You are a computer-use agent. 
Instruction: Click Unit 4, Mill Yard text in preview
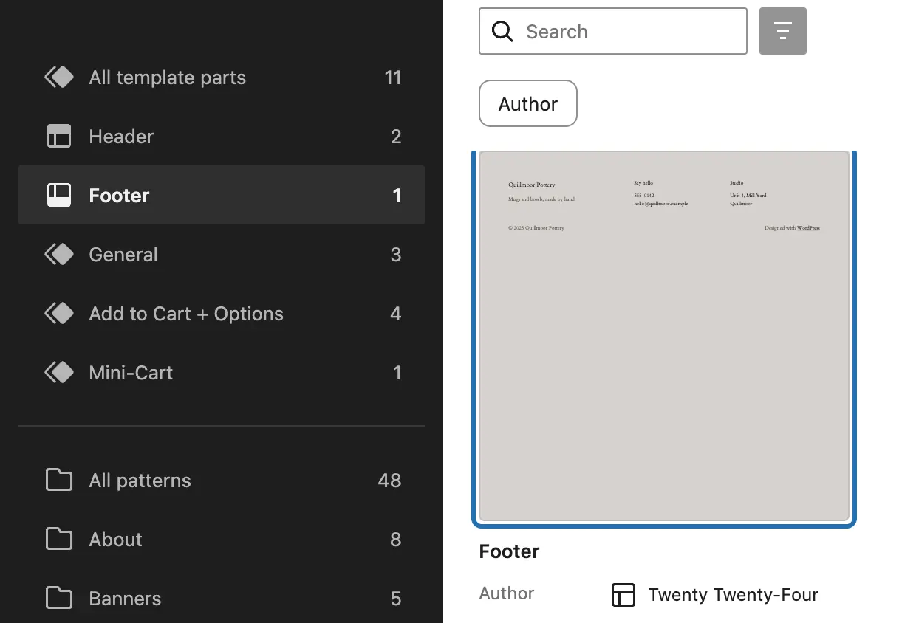click(x=748, y=196)
